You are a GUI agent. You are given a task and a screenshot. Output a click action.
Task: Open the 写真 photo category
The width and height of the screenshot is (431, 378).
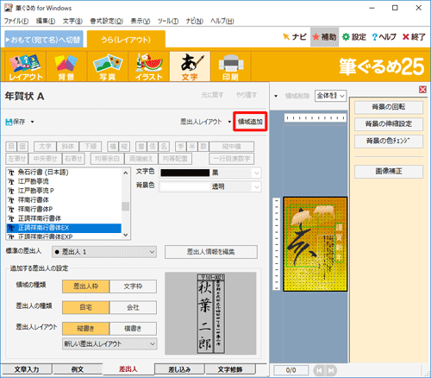click(x=108, y=66)
